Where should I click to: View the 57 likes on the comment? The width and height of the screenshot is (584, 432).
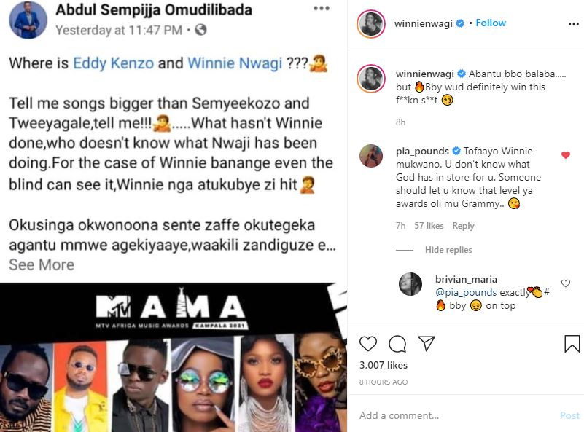pos(429,226)
